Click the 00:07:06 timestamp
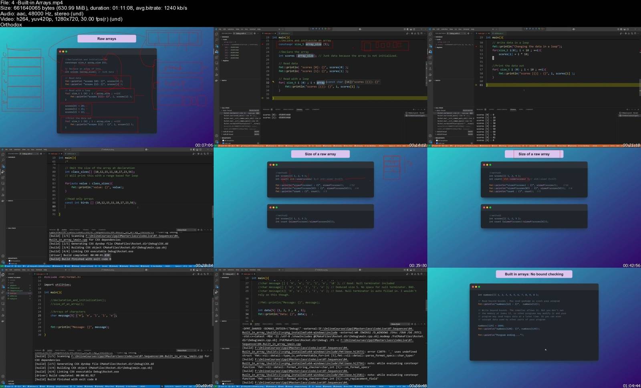 tap(204, 145)
